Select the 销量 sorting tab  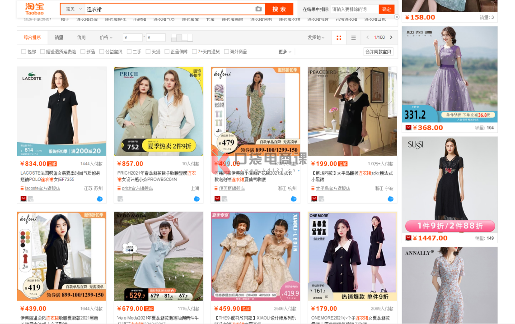[x=59, y=38]
